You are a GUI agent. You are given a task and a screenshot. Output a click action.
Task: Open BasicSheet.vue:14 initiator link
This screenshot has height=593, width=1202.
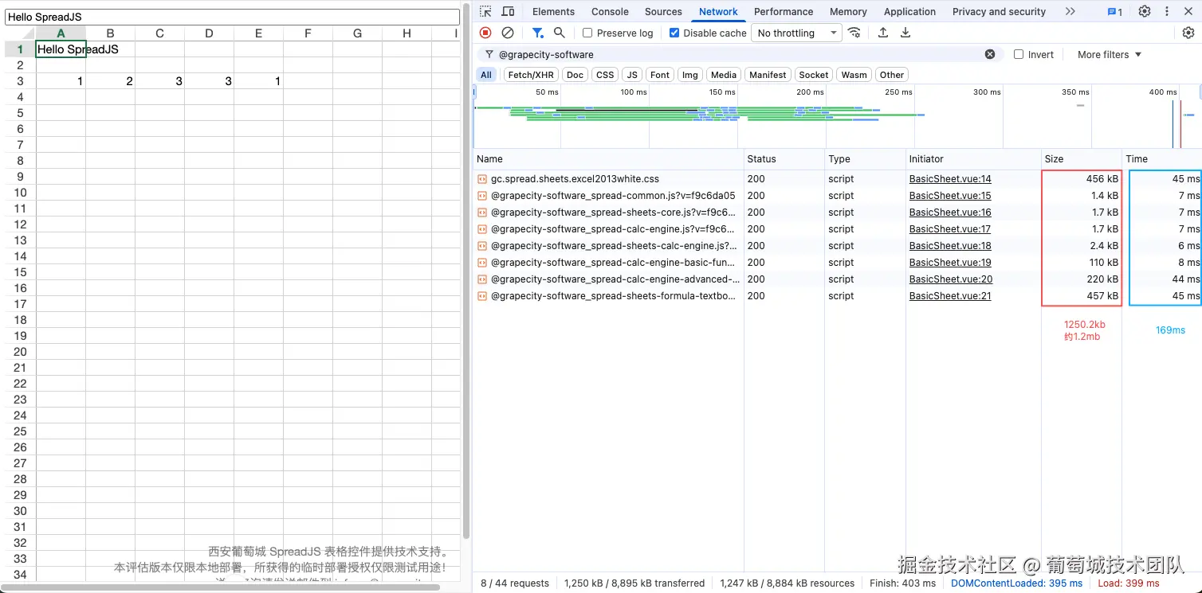(950, 179)
